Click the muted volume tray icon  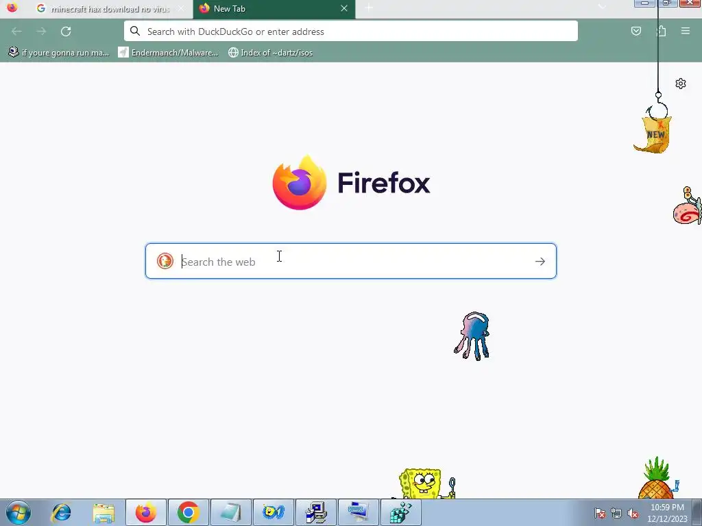click(x=633, y=513)
